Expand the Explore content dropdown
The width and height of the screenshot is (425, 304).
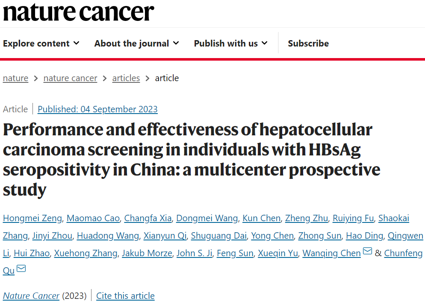click(x=41, y=44)
